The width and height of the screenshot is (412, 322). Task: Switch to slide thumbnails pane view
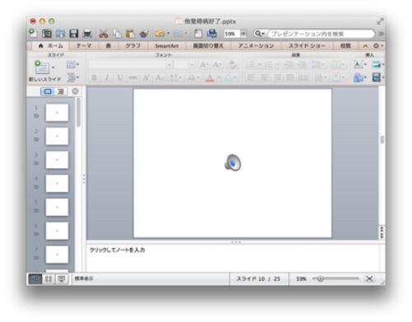(x=48, y=91)
